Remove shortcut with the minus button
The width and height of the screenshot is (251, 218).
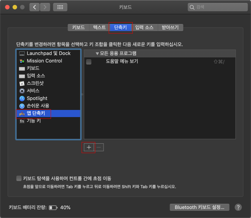99,147
